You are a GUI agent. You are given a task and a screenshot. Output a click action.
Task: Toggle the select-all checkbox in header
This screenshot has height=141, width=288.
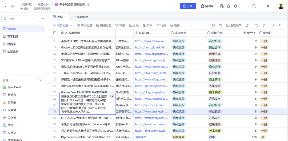(55, 33)
